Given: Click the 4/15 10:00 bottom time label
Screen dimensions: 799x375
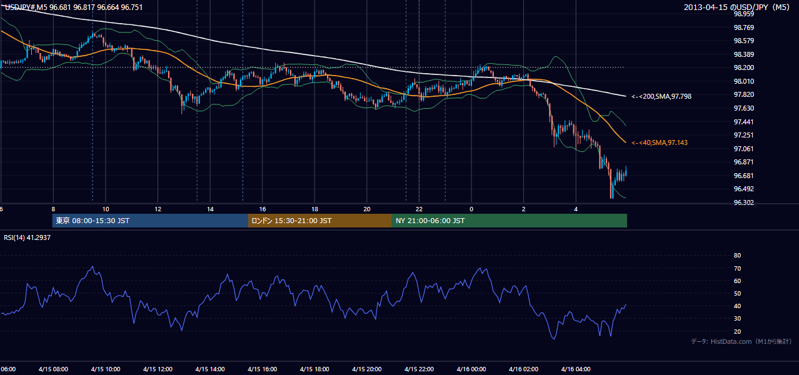Looking at the screenshot, I should [x=105, y=369].
